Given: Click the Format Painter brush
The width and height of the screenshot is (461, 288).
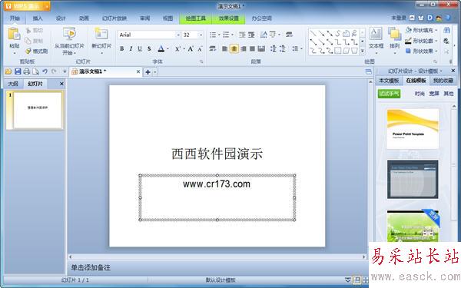Looking at the screenshot, I should click(x=28, y=51).
